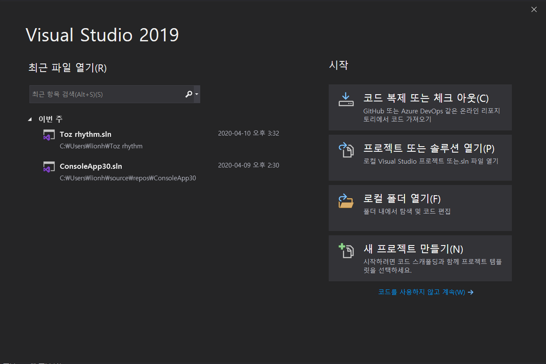Click timestamp 2020-04-10 오후 3:32
The width and height of the screenshot is (546, 364).
pyautogui.click(x=248, y=133)
